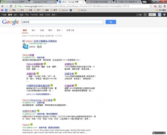Click the +元順 link in the Google bar

click(x=4, y=15)
